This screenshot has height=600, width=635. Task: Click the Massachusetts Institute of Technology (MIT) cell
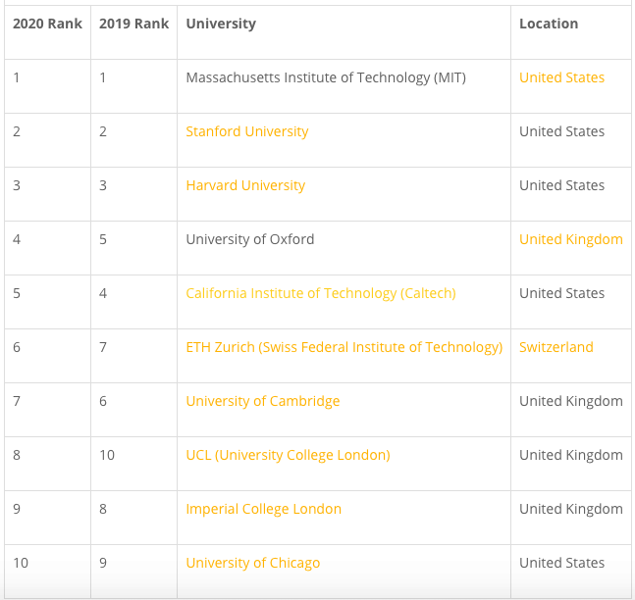point(325,77)
